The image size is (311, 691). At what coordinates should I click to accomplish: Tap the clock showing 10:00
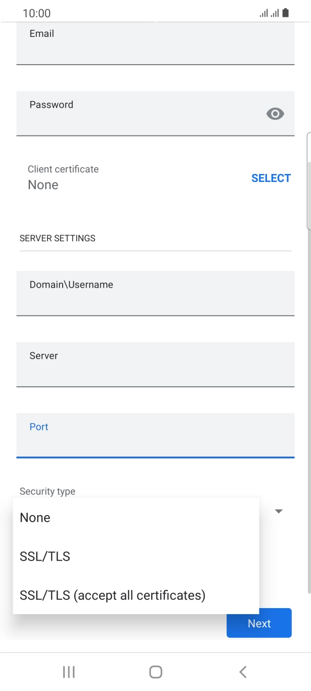(x=36, y=13)
